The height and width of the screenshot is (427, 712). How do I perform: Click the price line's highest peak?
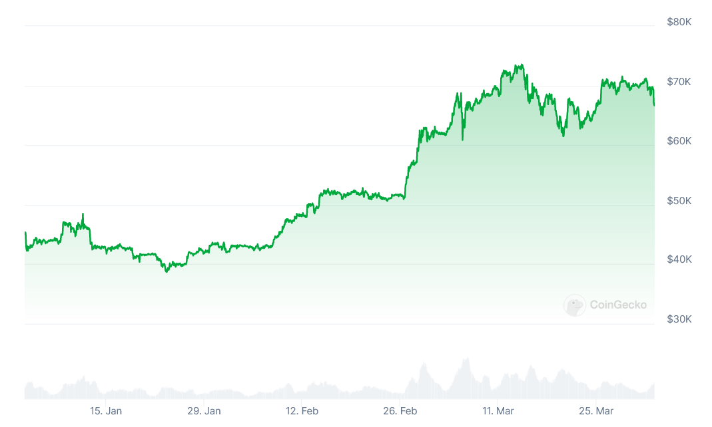[522, 65]
